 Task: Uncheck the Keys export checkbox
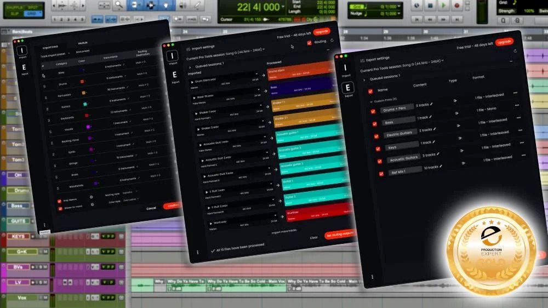378,149
